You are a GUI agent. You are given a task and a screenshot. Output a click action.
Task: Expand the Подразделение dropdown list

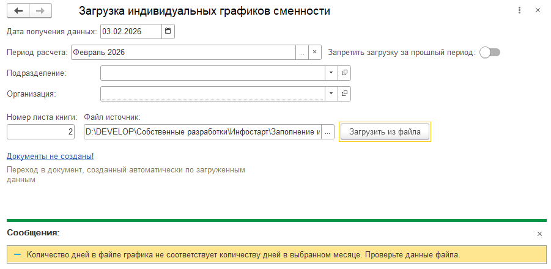pos(331,73)
